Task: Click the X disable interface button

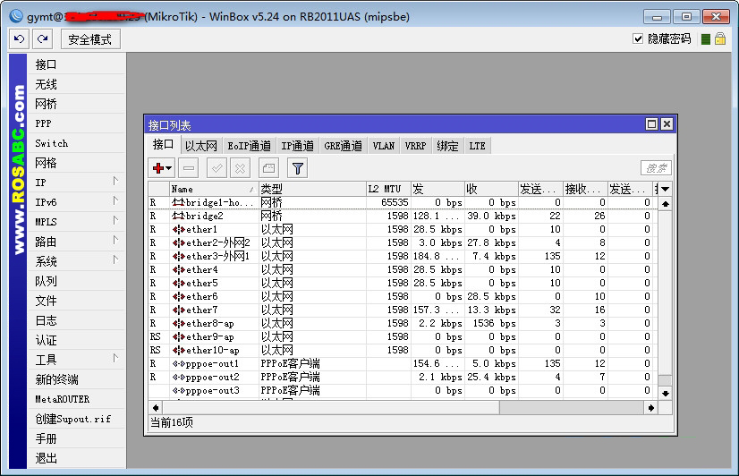Action: 240,167
